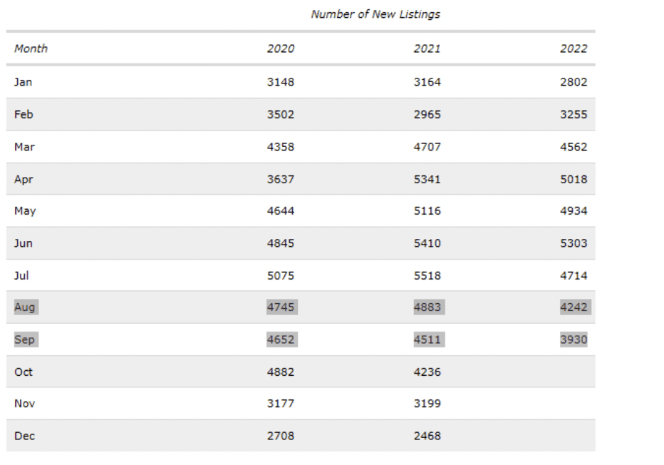This screenshot has width=664, height=465.
Task: Click the Sep 2022 value 3930
Action: click(574, 339)
